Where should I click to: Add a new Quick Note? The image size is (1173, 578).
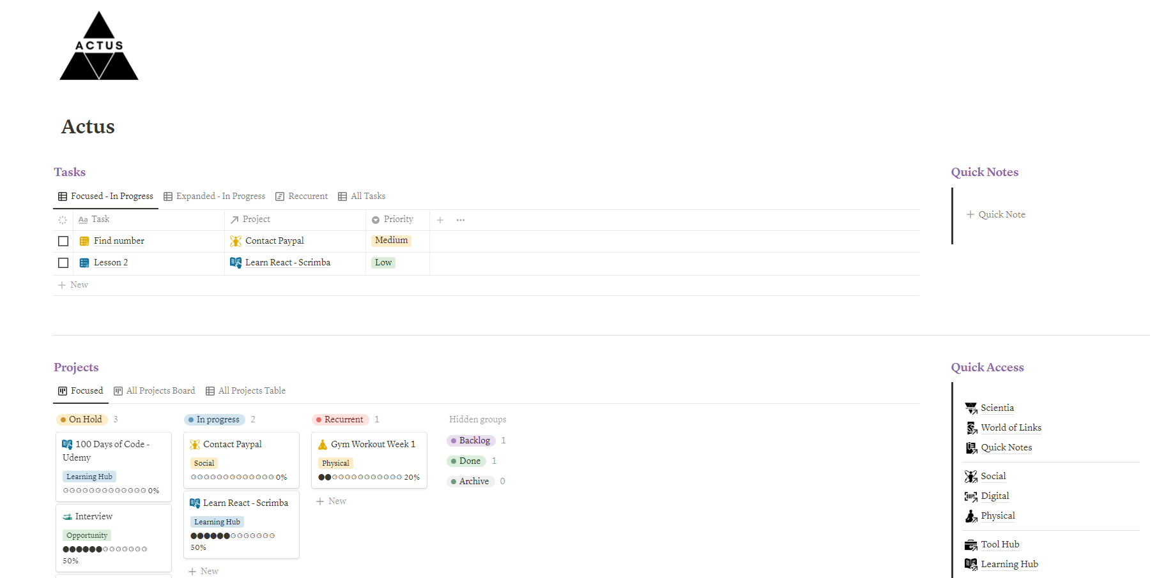tap(995, 215)
